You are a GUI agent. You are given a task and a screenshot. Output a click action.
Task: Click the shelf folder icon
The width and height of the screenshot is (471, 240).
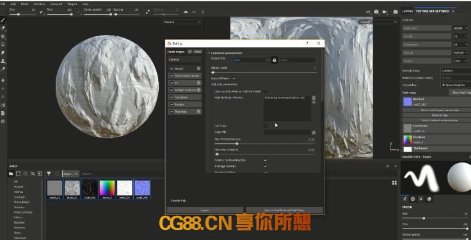point(11,174)
